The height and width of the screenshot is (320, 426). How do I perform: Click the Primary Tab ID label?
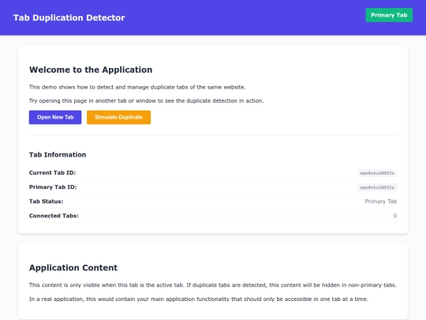pos(53,187)
